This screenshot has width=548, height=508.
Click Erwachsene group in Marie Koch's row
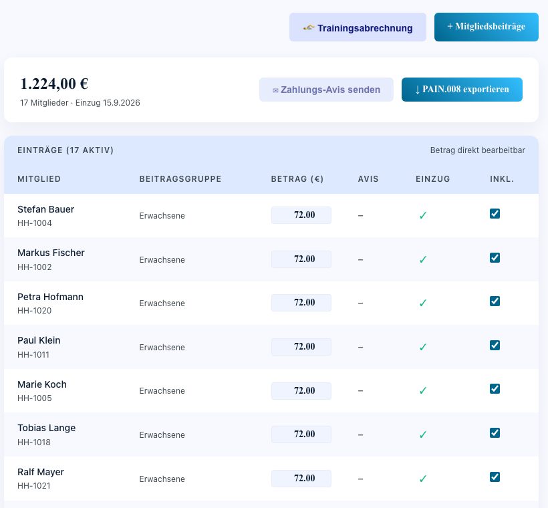[x=162, y=391]
